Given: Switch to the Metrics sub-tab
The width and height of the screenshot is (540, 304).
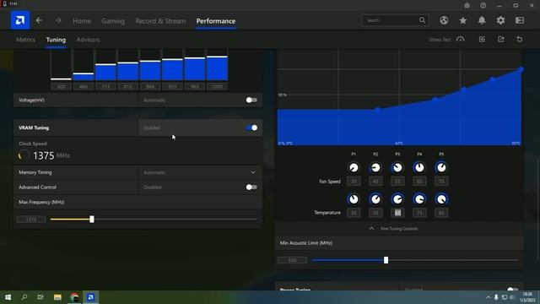Looking at the screenshot, I should tap(25, 40).
